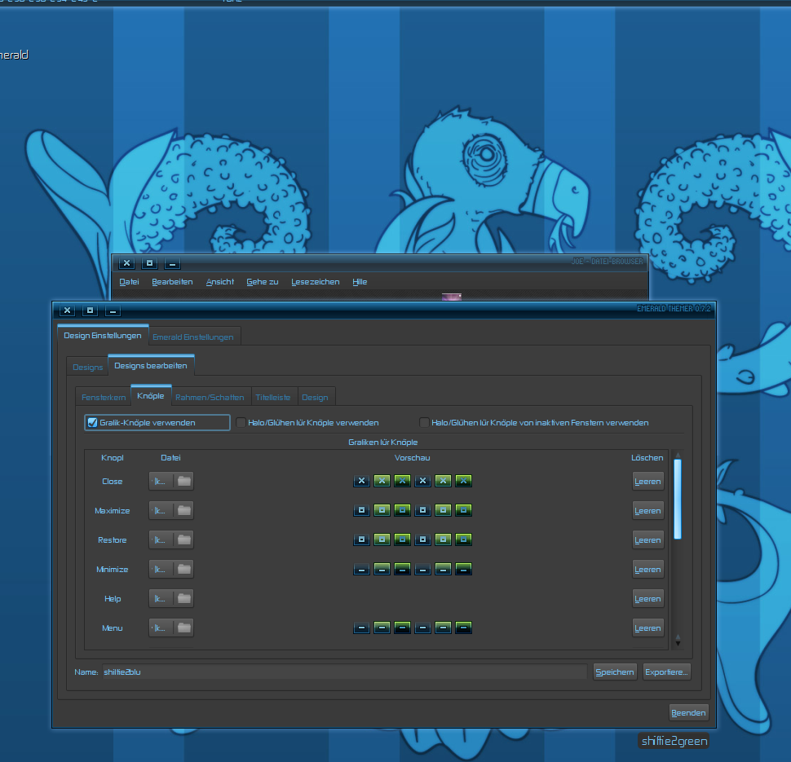The image size is (791, 762).
Task: Enable Halo/Glühen für Knöpfe verwenden
Action: tap(241, 423)
